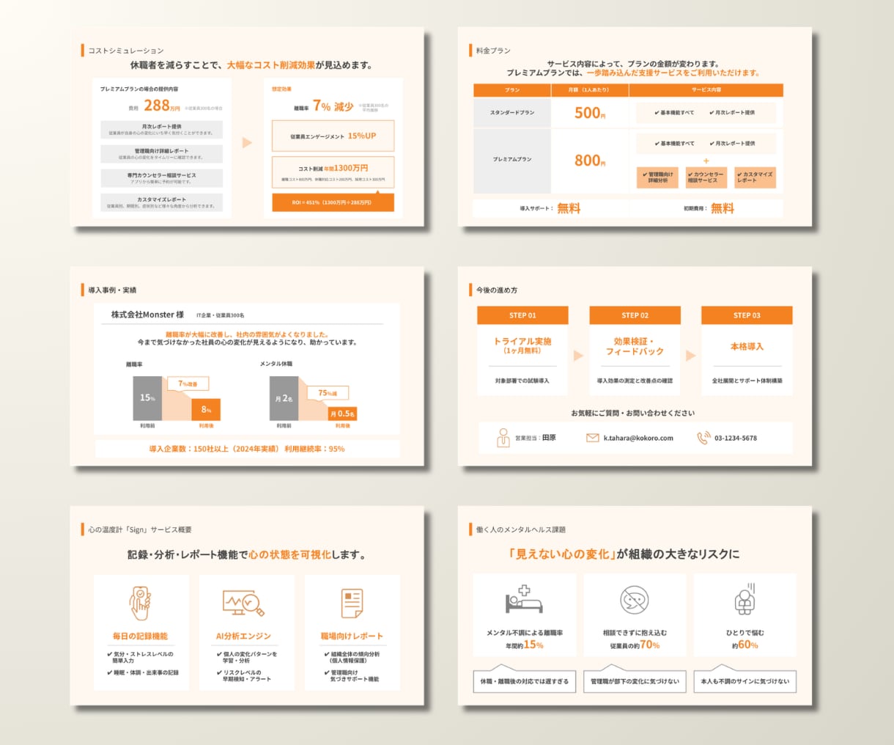Click the salesperson icon beside 営業担当:田原
Viewport: 894px width, 745px height.
(x=503, y=438)
